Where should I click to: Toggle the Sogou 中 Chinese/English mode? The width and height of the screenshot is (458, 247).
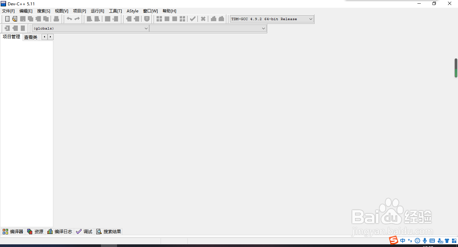point(403,241)
